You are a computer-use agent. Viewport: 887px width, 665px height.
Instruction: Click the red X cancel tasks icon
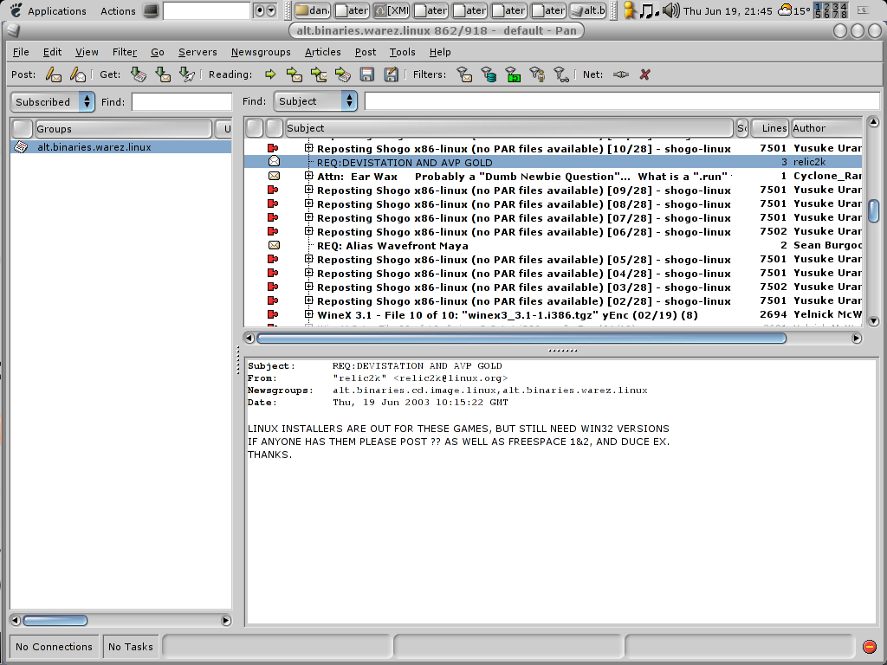(x=644, y=74)
